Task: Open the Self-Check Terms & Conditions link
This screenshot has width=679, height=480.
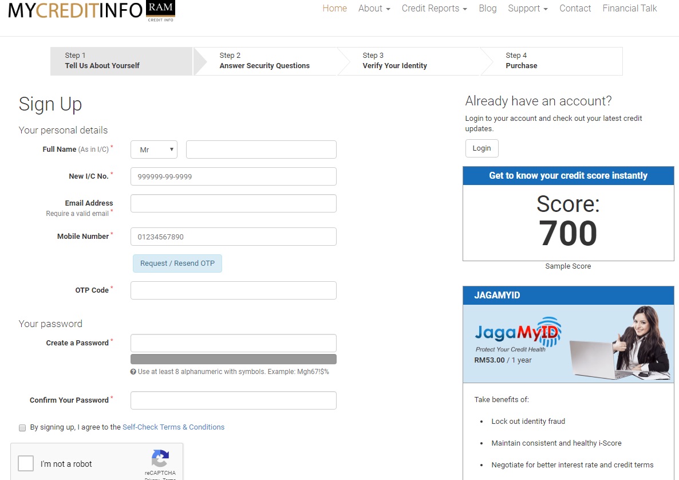Action: 173,427
